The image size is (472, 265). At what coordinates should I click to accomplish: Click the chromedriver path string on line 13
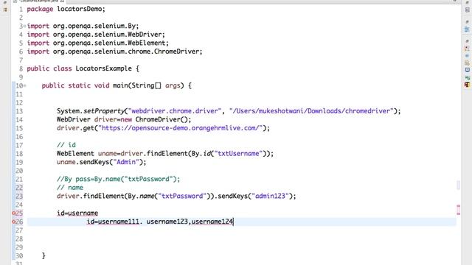point(311,111)
